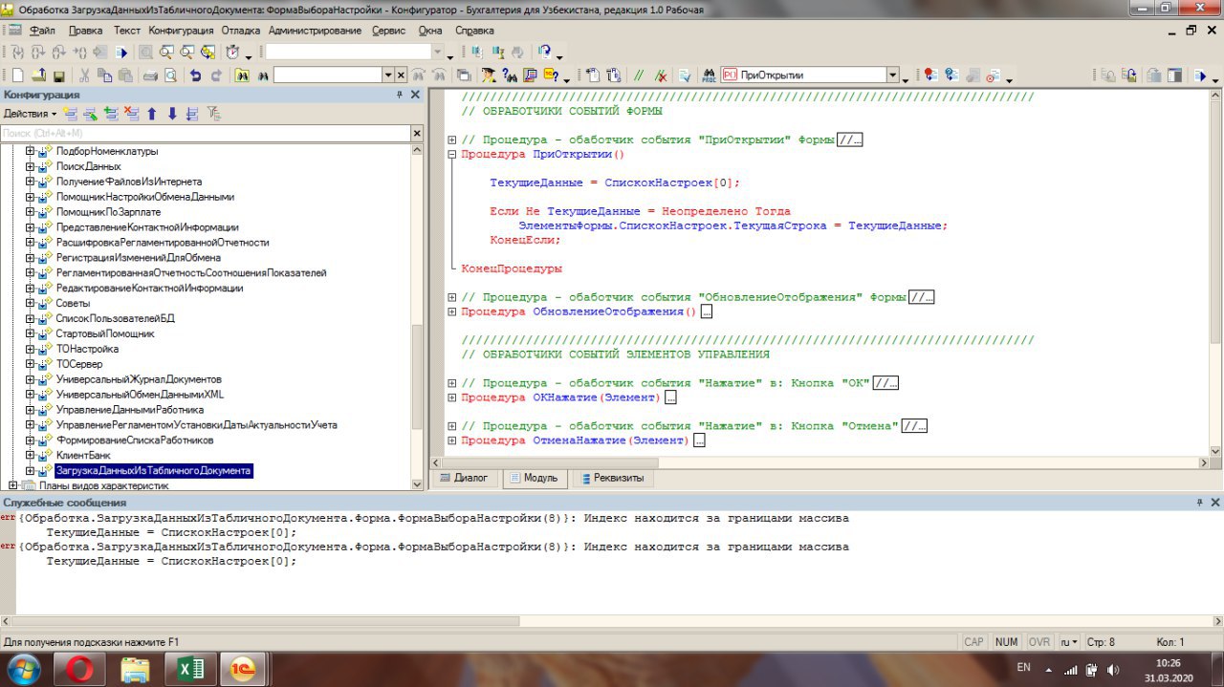The height and width of the screenshot is (687, 1224).
Task: Click the ru keyboard layout indicator
Action: pos(1070,642)
